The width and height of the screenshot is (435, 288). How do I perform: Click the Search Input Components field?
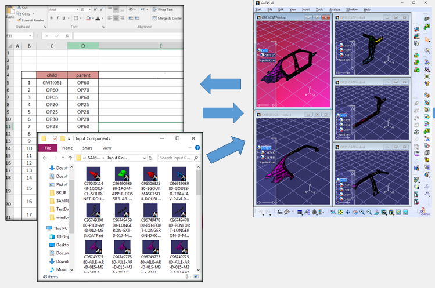click(x=178, y=158)
